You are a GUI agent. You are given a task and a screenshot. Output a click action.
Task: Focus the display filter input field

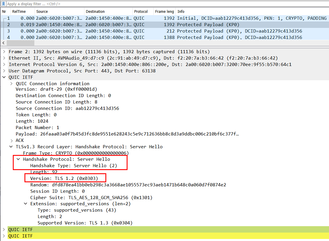coord(168,4)
